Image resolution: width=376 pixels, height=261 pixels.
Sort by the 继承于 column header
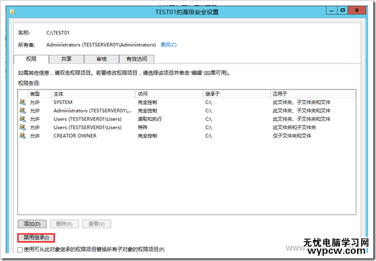[x=236, y=94]
